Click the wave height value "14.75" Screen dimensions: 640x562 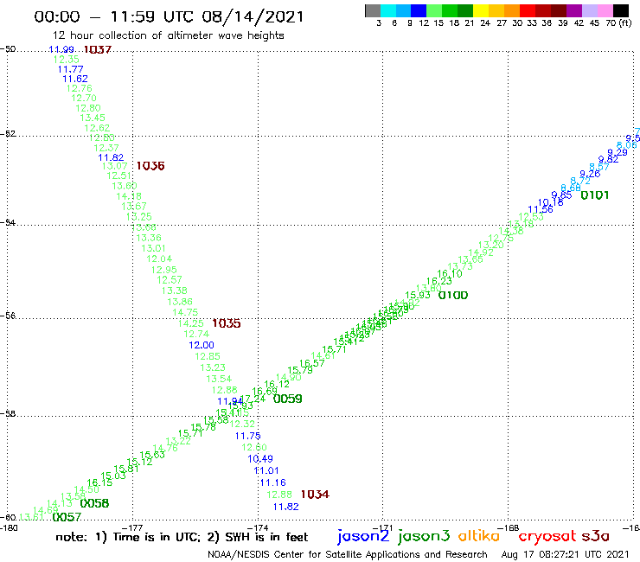185,312
